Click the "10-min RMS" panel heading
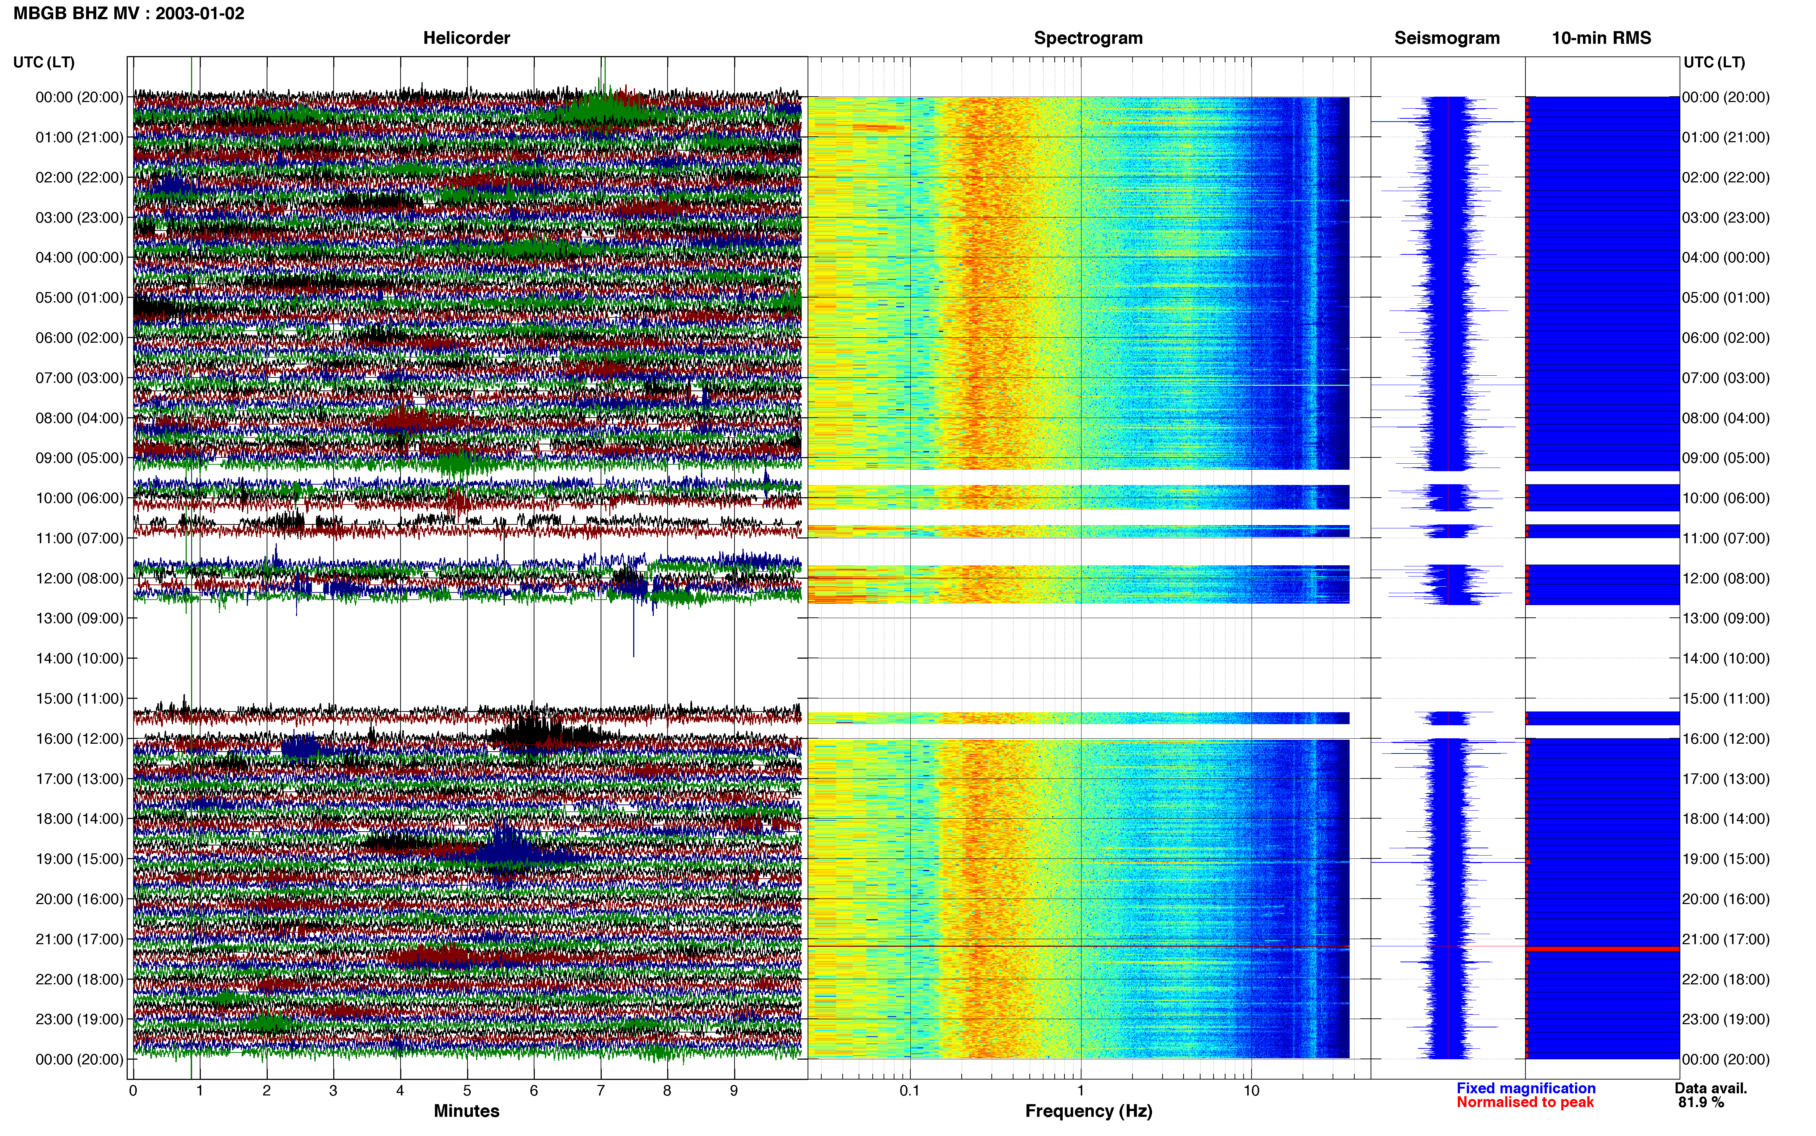Viewport: 1816px width, 1136px height. (x=1601, y=38)
